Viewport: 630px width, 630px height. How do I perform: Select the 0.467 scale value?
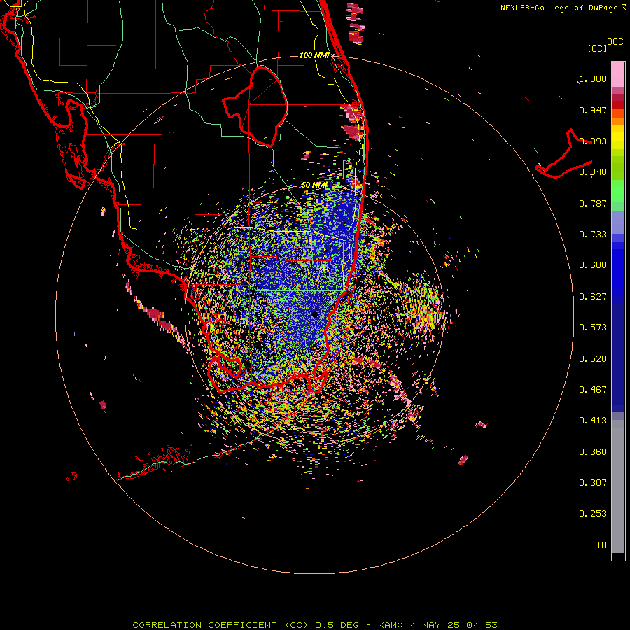tap(593, 390)
